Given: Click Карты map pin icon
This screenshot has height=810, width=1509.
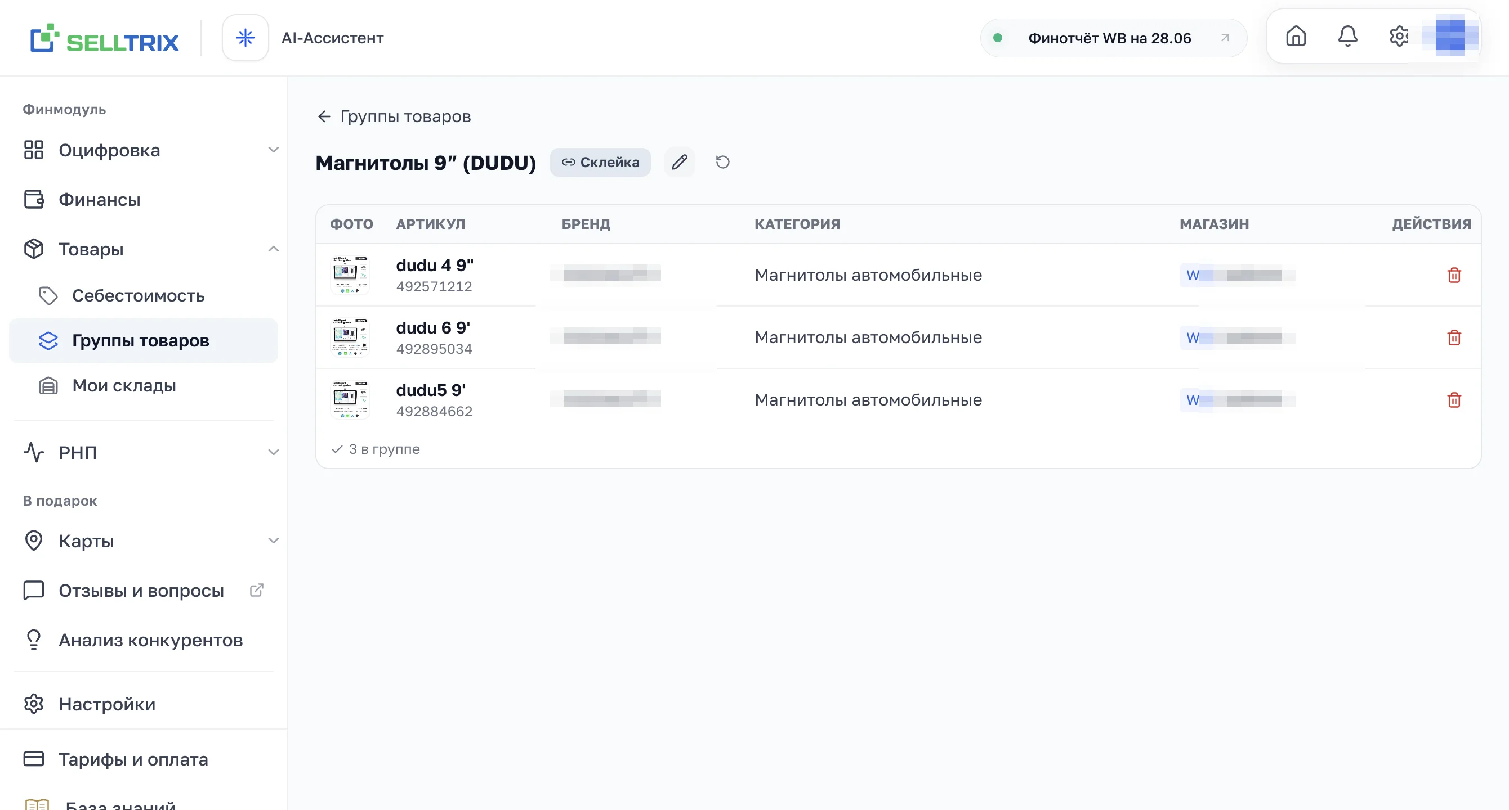Looking at the screenshot, I should (x=33, y=540).
